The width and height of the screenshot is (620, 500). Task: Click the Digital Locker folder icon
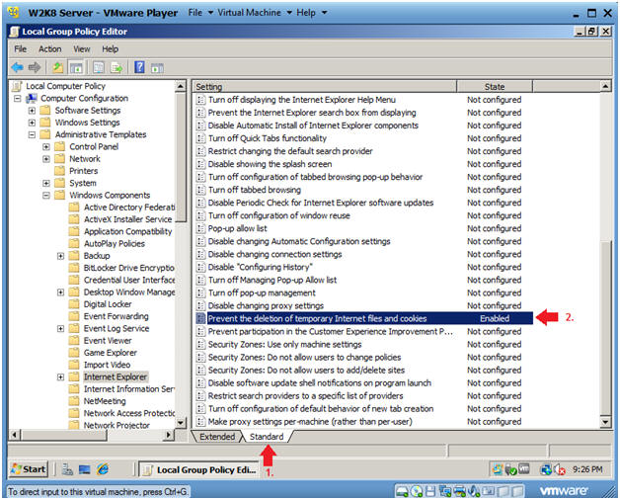pyautogui.click(x=74, y=304)
